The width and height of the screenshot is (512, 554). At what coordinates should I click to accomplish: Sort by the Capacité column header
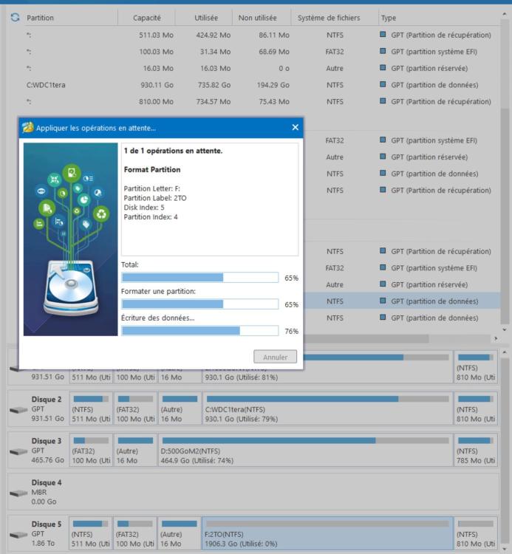147,17
